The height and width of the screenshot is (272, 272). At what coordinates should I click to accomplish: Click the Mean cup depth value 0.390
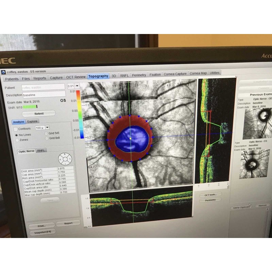click(x=68, y=189)
